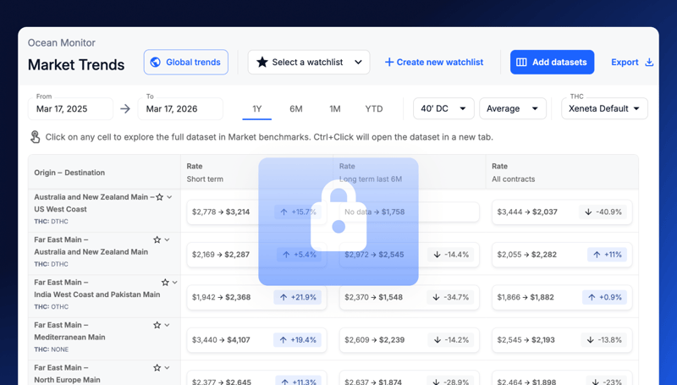Open the Average dropdown
The width and height of the screenshot is (677, 385).
coord(513,109)
